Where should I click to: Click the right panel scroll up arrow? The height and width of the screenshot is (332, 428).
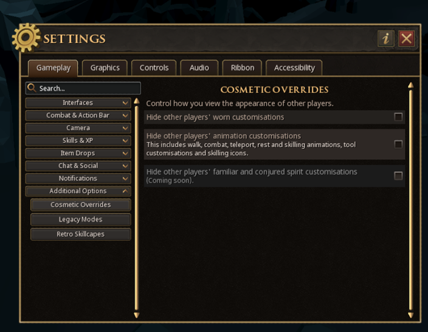(410, 86)
